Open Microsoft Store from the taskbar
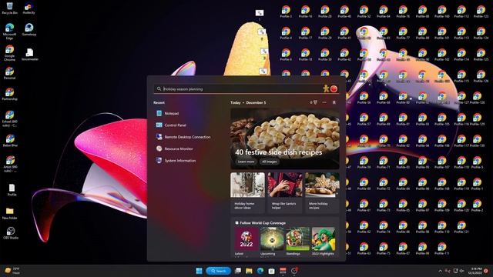This screenshot has width=493, height=277. pyautogui.click(x=271, y=271)
